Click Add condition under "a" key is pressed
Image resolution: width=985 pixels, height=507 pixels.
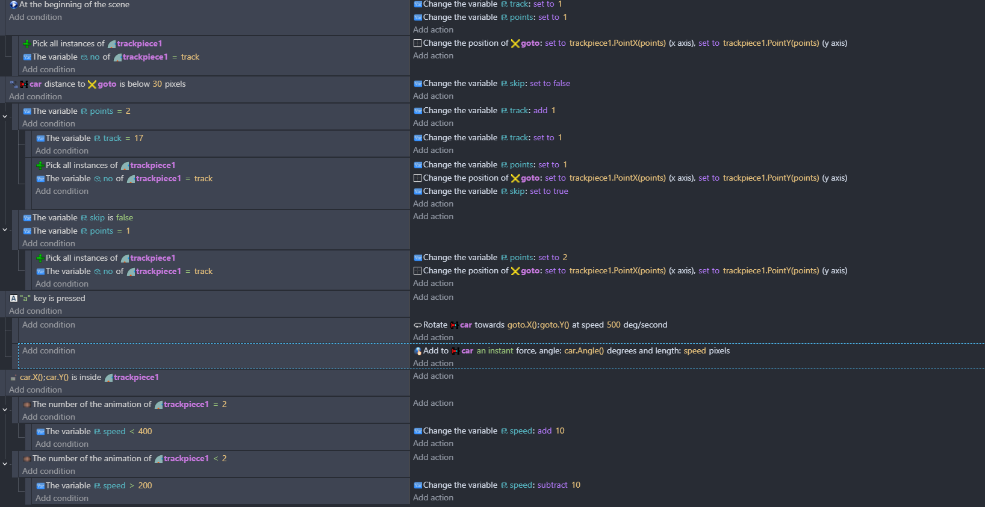(x=36, y=311)
